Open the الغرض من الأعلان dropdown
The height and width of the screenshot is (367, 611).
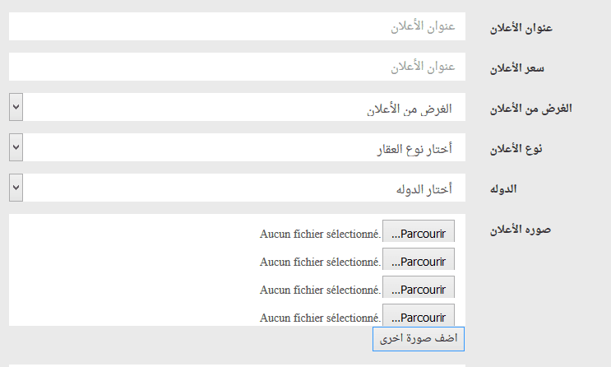[237, 107]
